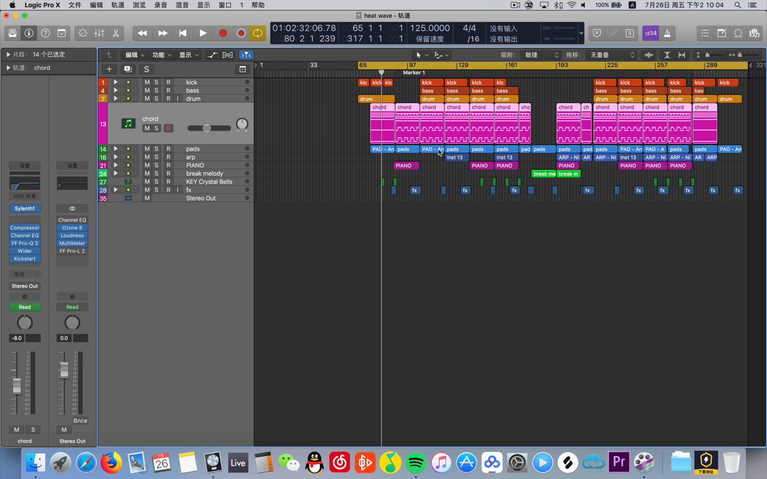Image resolution: width=767 pixels, height=479 pixels.
Task: Click the add new track plus button
Action: pos(109,69)
